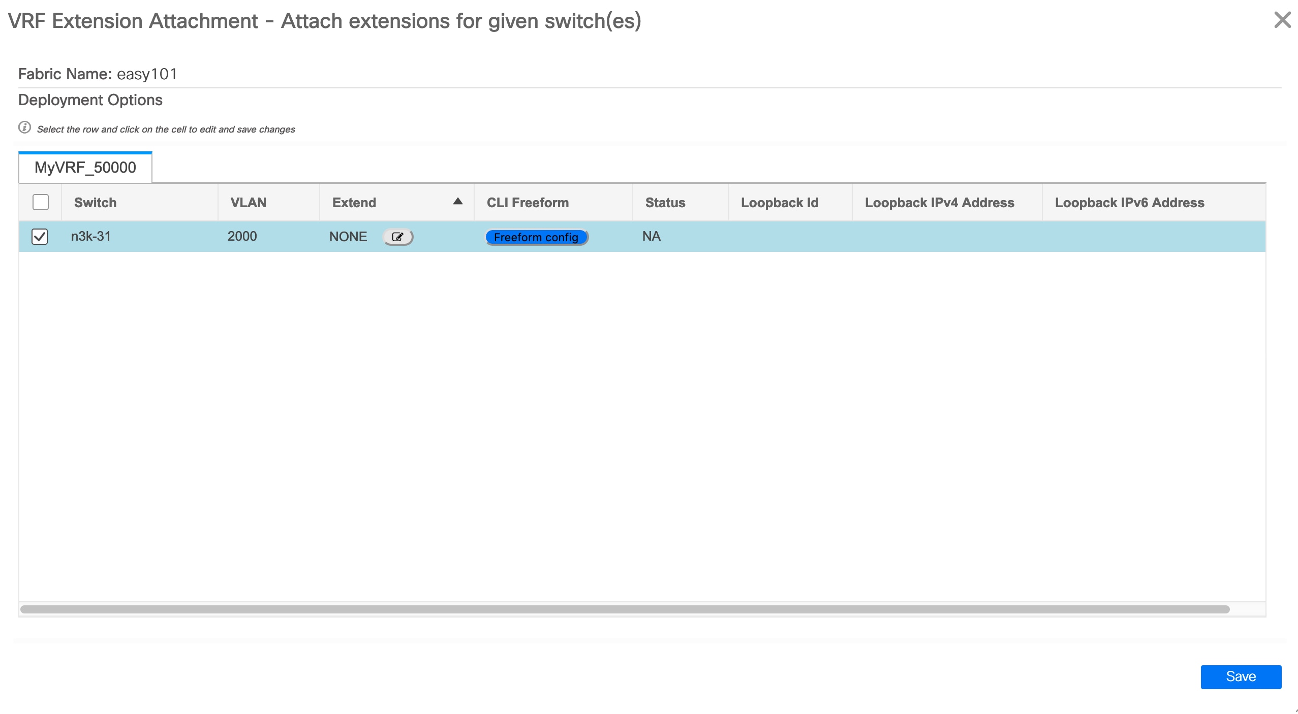Switch to the MyVRF_50000 tab

[84, 167]
